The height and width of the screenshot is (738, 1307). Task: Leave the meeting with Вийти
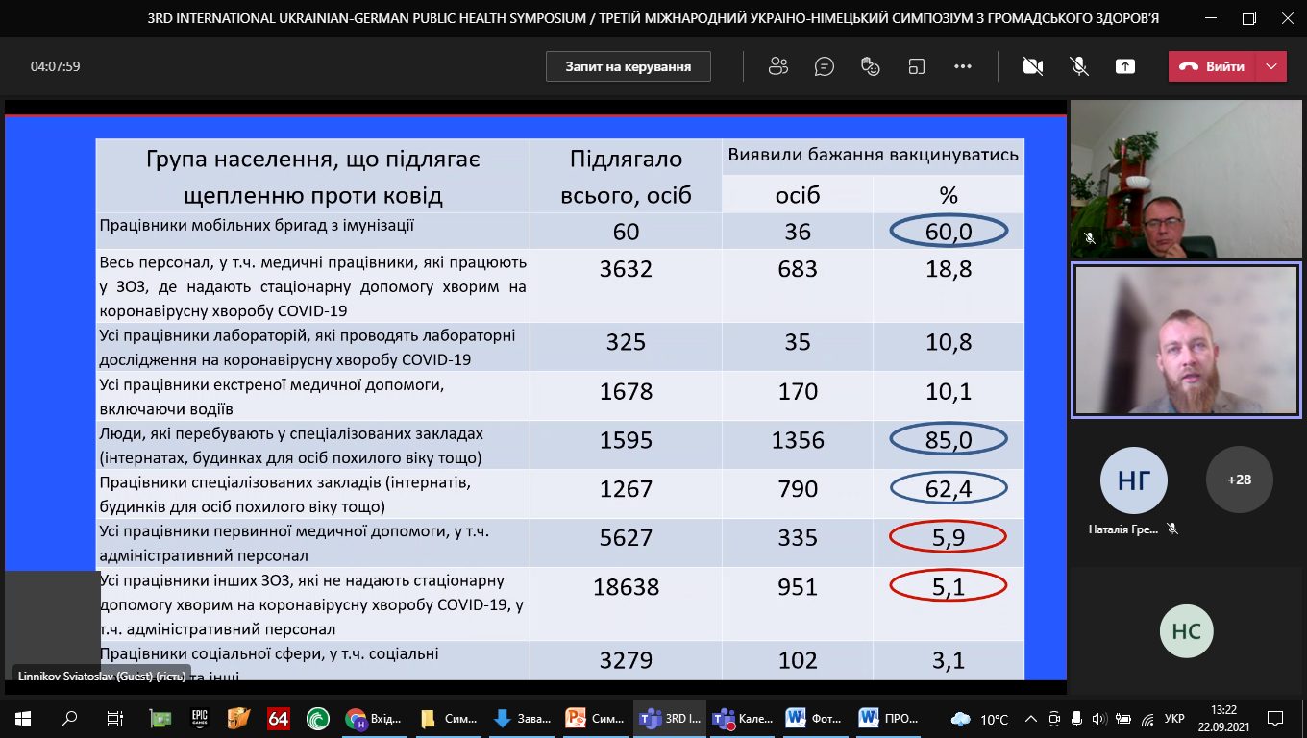click(1213, 66)
